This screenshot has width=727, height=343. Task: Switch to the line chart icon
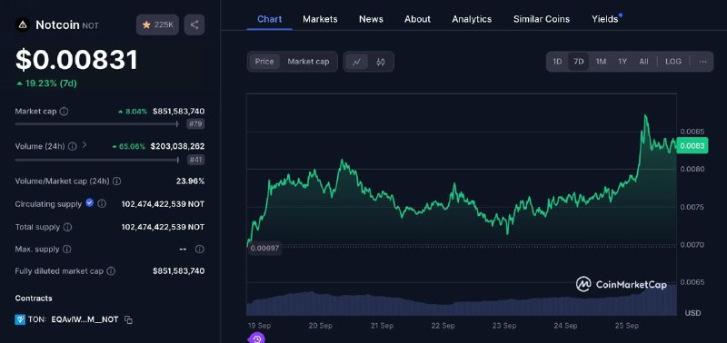pyautogui.click(x=356, y=62)
